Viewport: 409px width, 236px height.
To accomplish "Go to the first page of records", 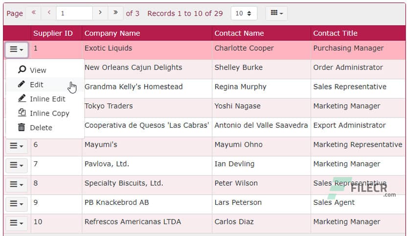I will point(33,13).
